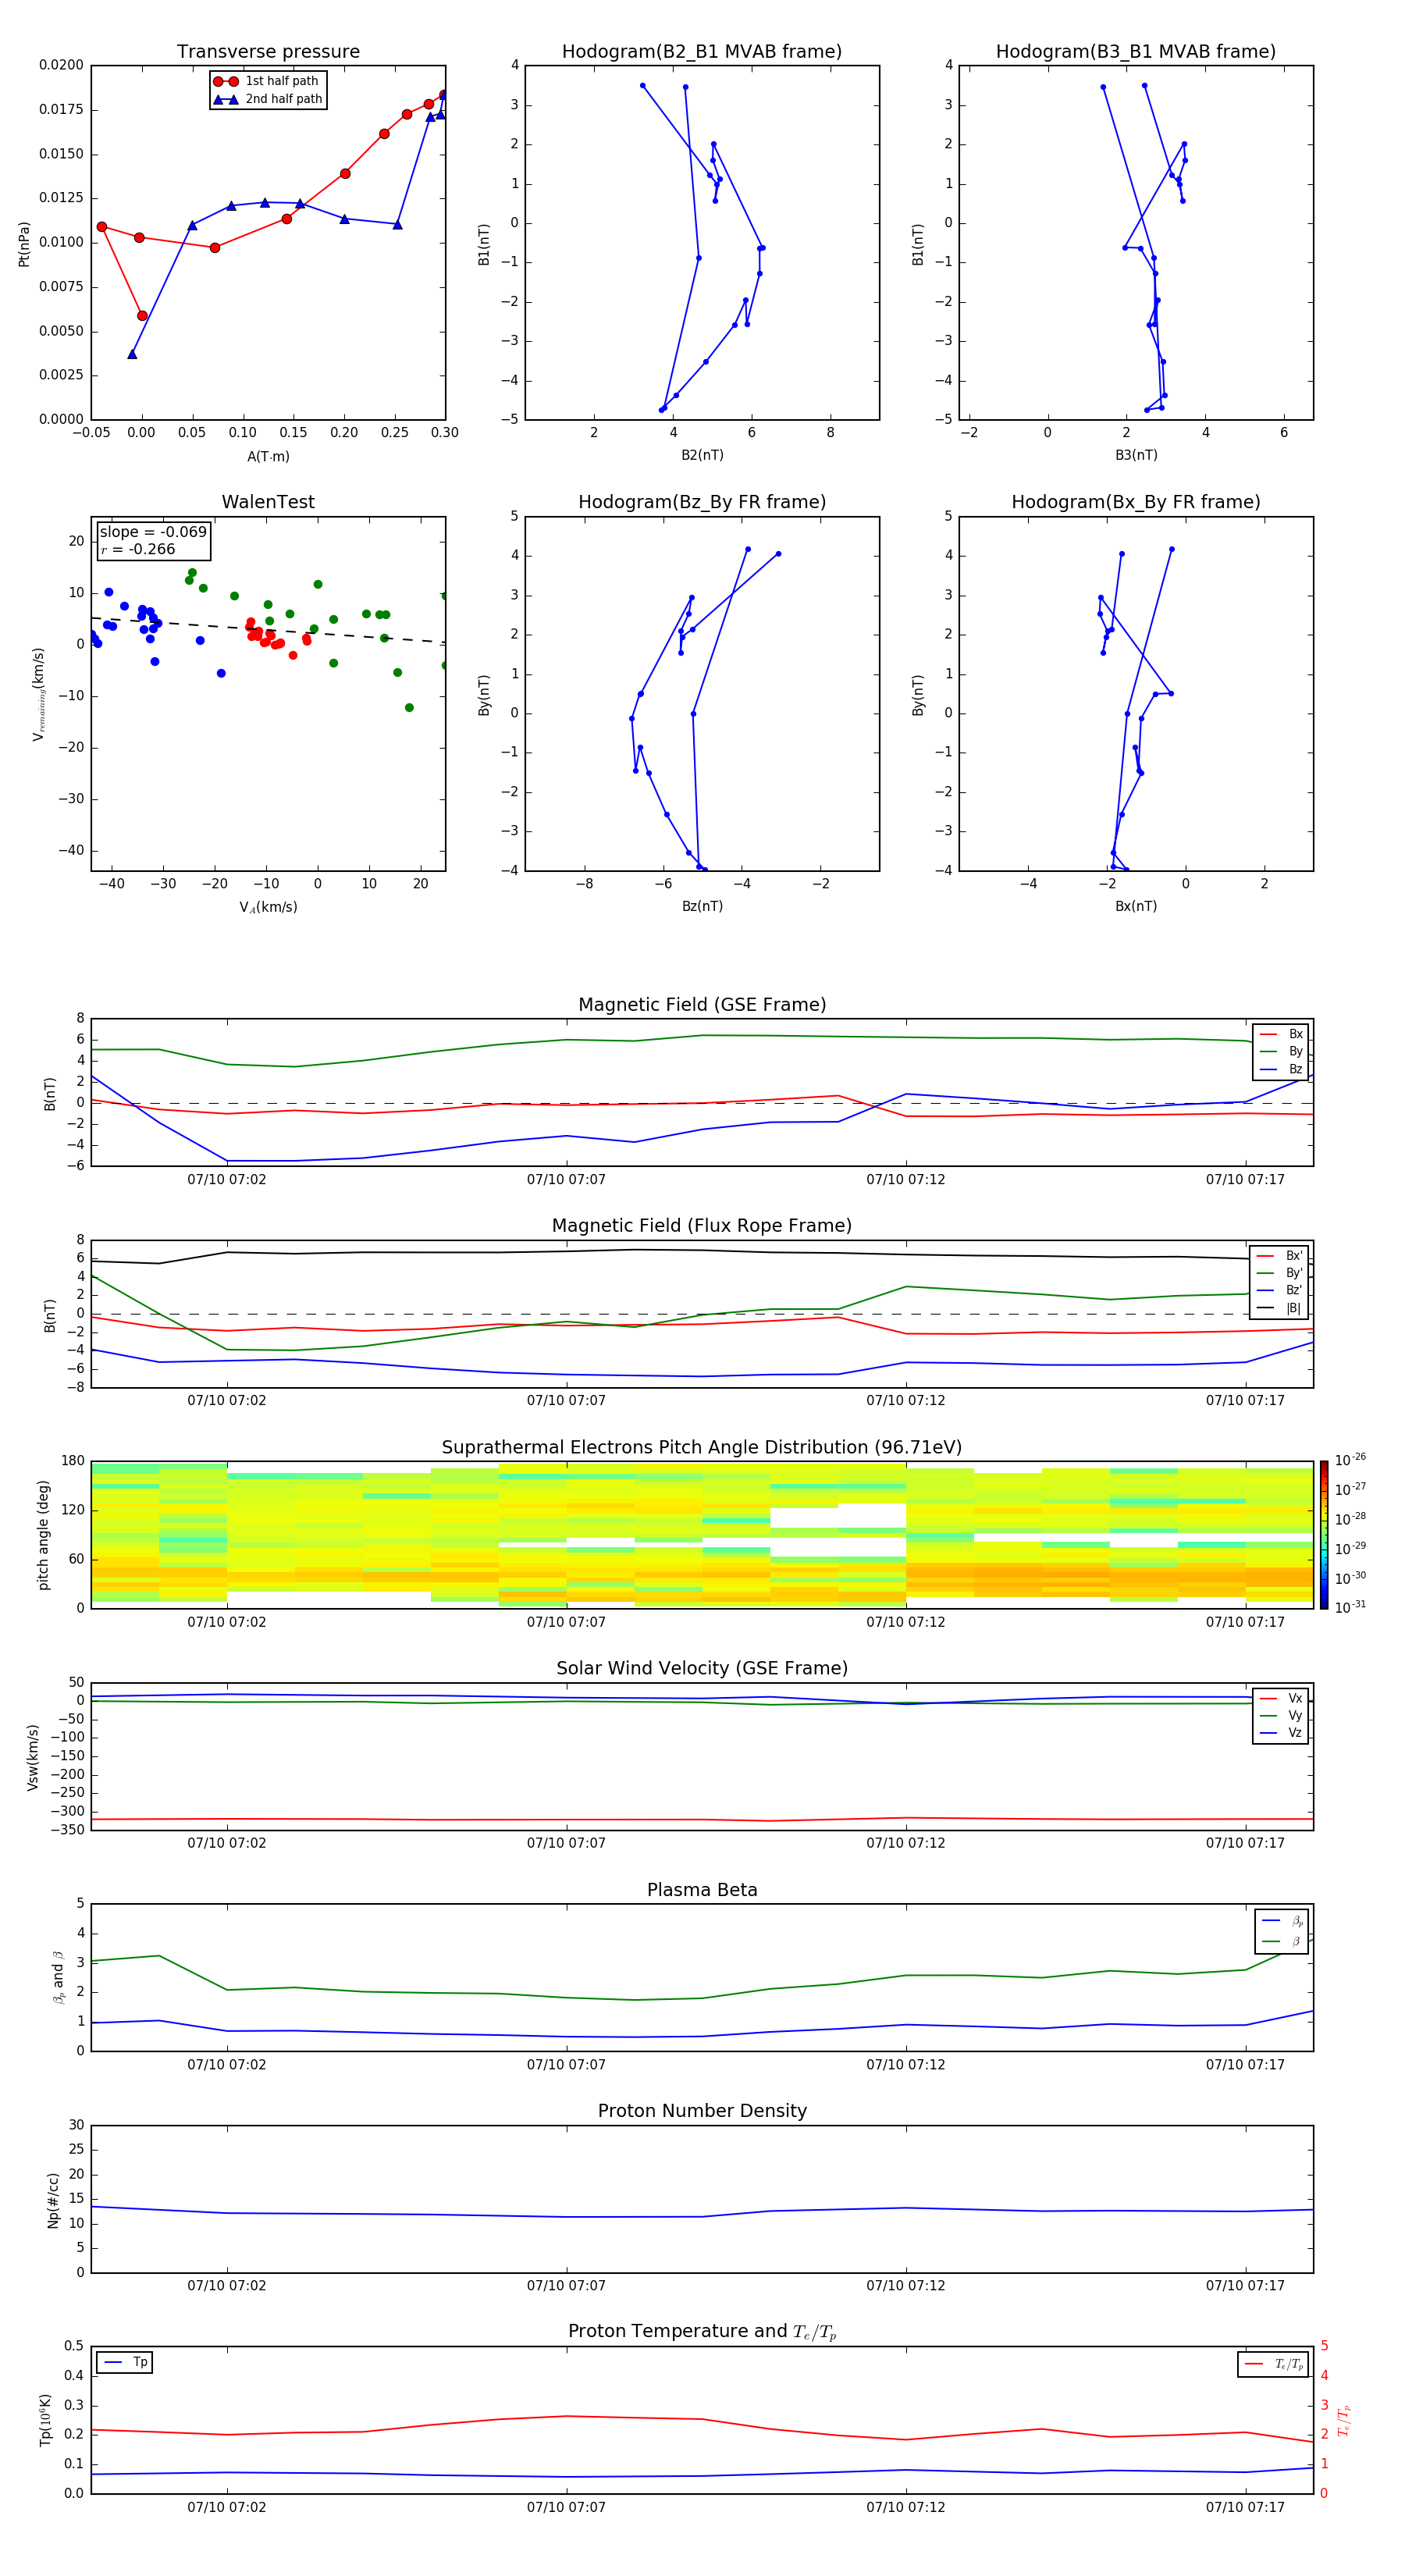Click the 'Proton Number Density' title
The height and width of the screenshot is (2576, 1405).
[702, 2111]
